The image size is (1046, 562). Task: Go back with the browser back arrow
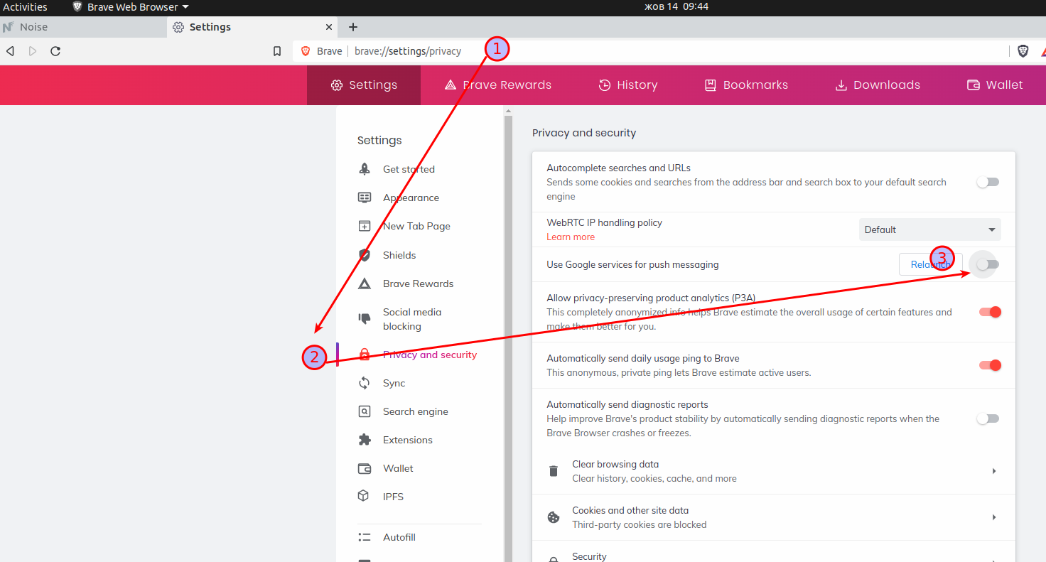point(10,51)
